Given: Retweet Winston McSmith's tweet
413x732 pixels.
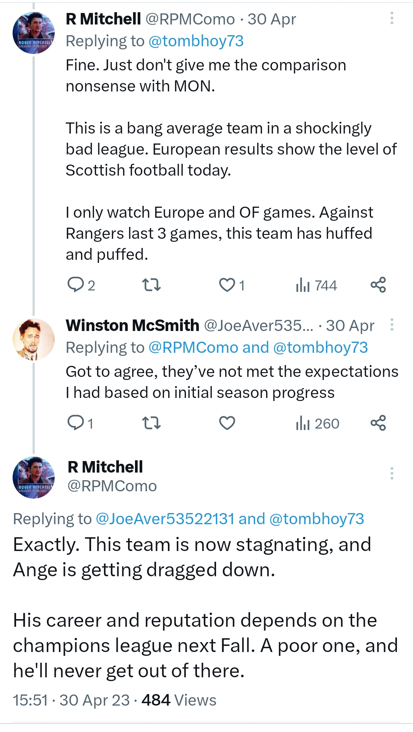Looking at the screenshot, I should tap(151, 423).
